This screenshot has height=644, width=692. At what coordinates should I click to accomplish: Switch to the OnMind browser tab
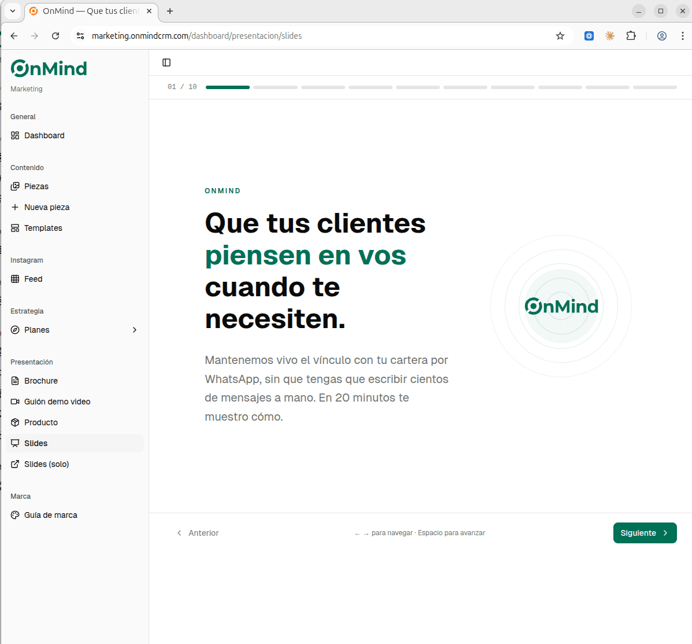[x=90, y=11]
